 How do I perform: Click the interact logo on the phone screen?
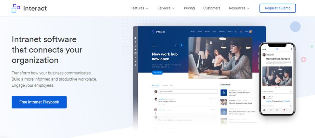(x=277, y=49)
